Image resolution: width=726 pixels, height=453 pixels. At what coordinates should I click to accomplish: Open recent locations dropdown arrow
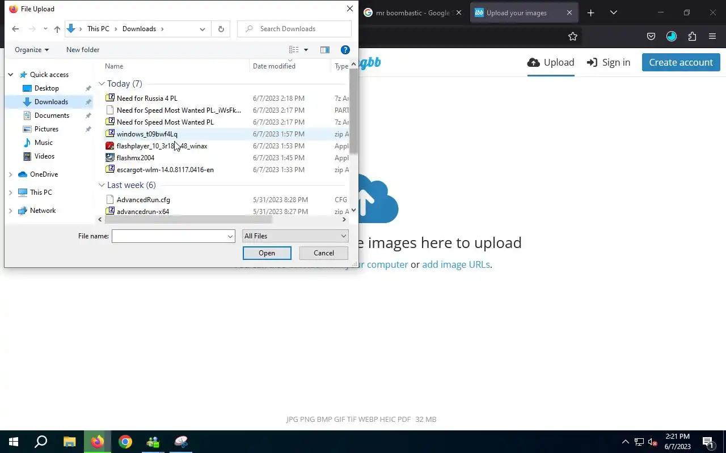click(45, 29)
